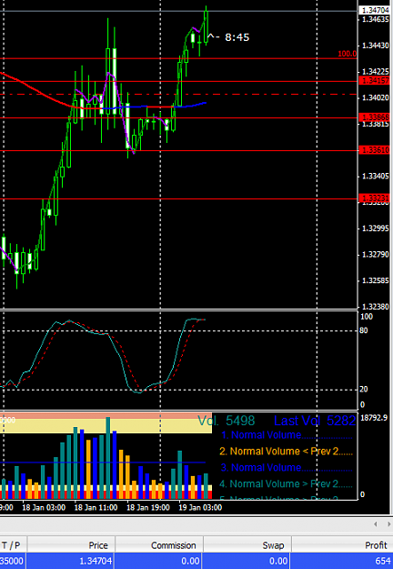Click the 18792.9 volume scale label

pos(375,418)
